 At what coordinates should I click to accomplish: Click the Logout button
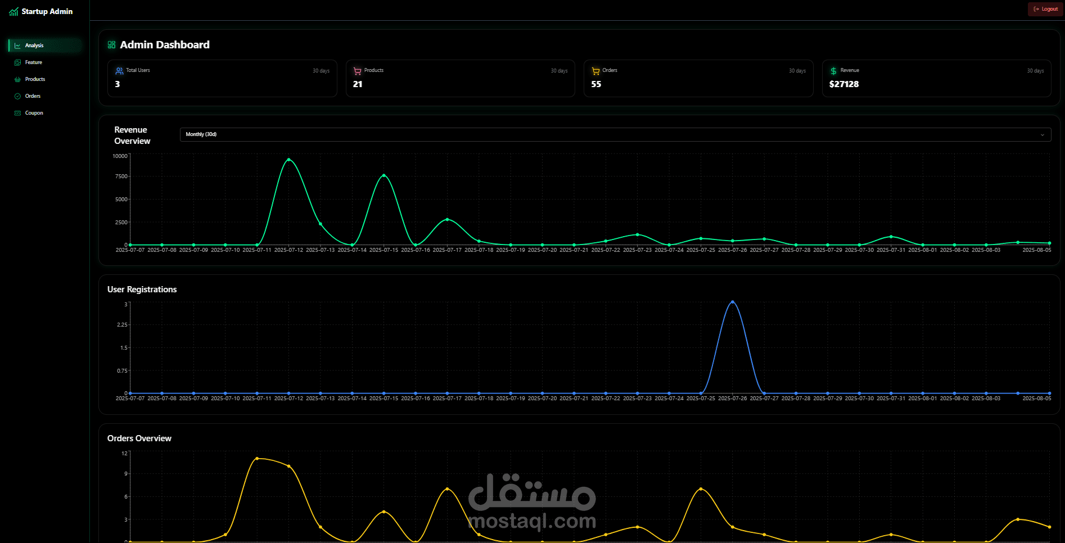pos(1045,9)
